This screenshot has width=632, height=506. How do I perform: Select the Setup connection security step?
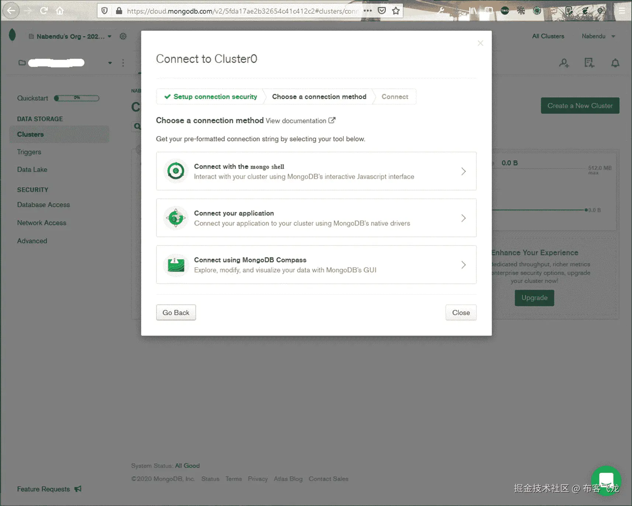(210, 97)
